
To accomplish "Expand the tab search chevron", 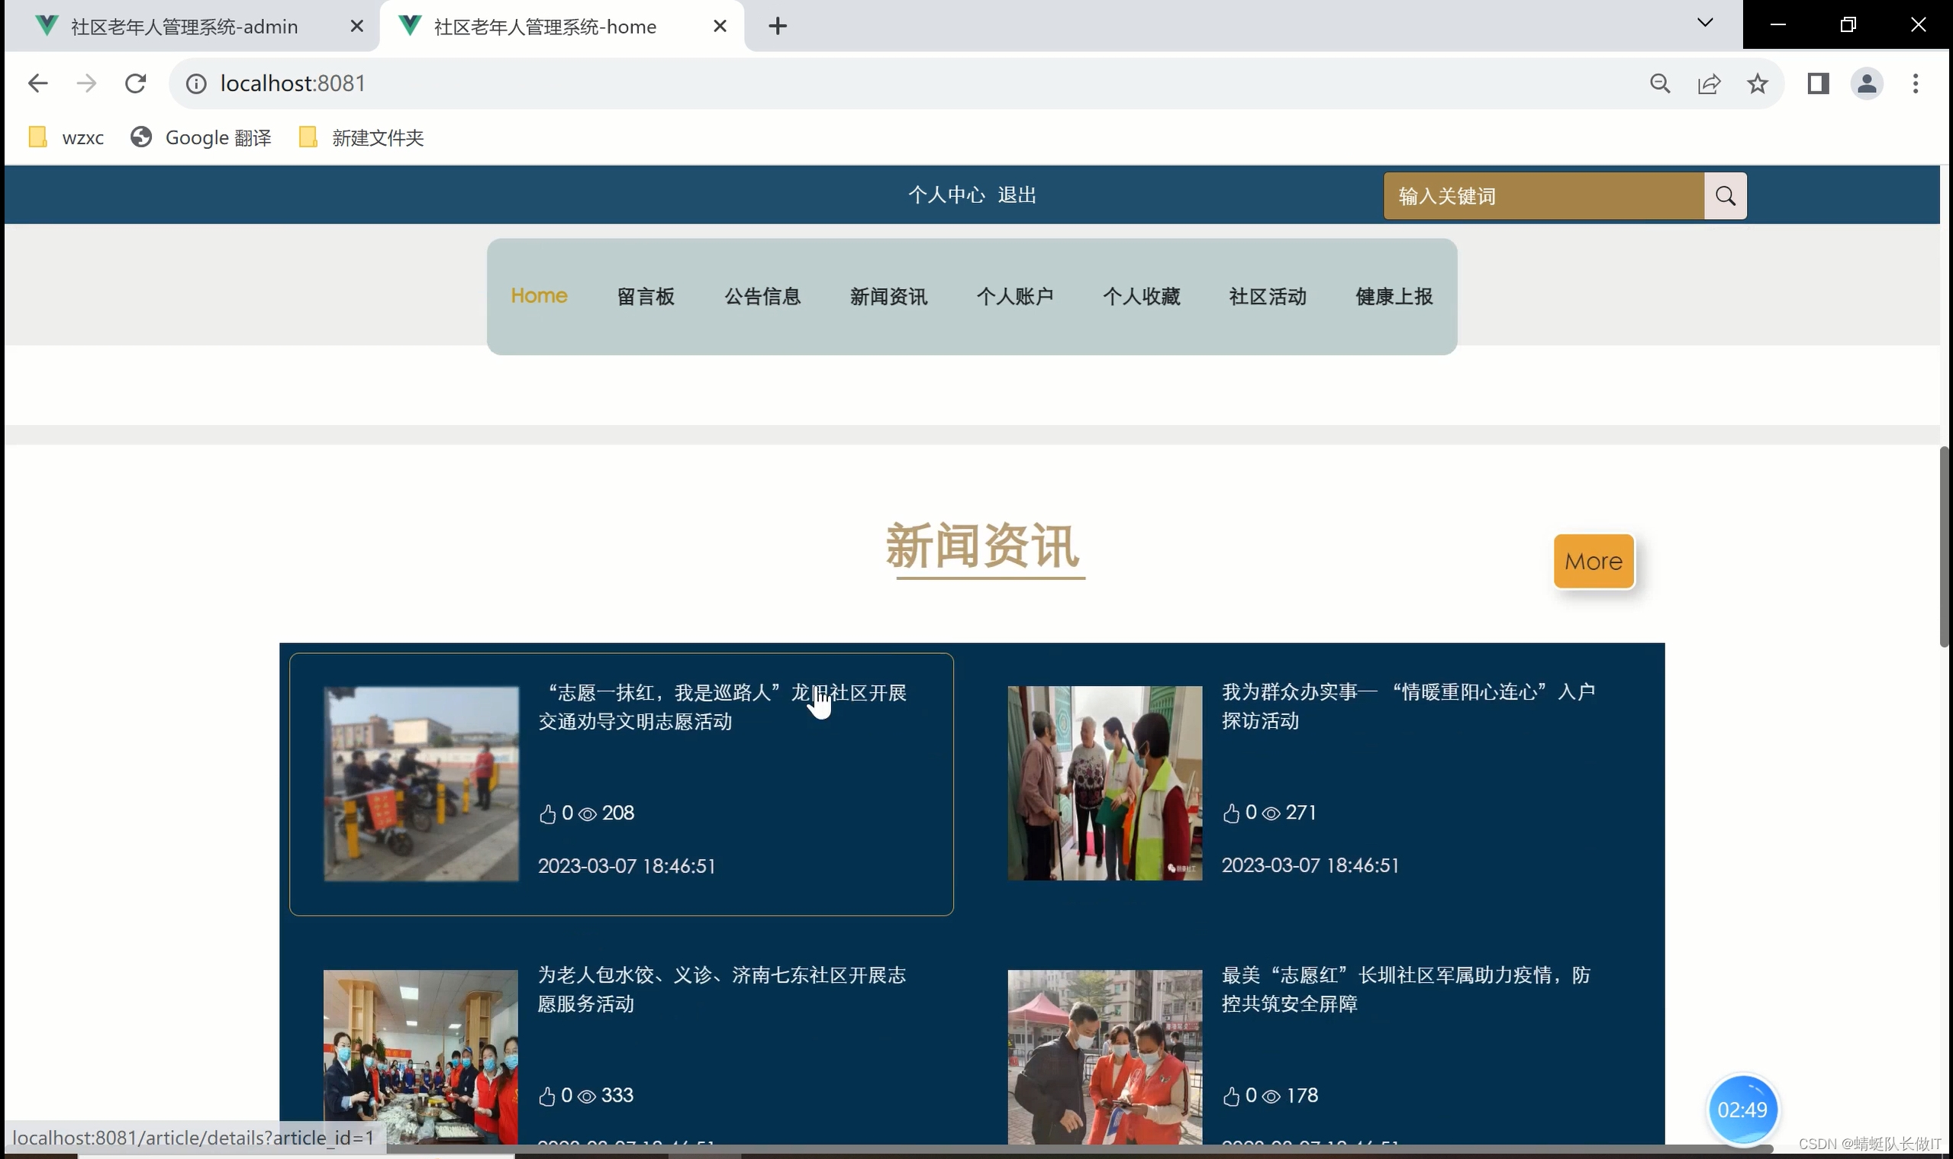I will [1704, 24].
